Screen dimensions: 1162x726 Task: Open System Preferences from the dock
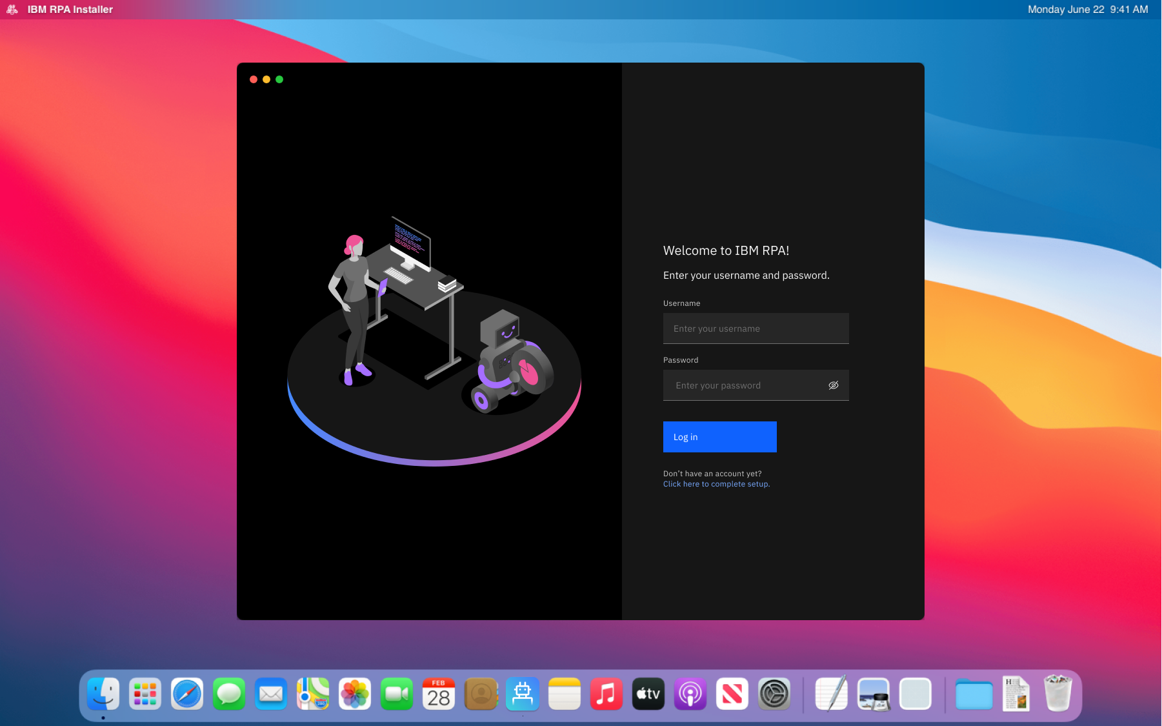(x=774, y=694)
